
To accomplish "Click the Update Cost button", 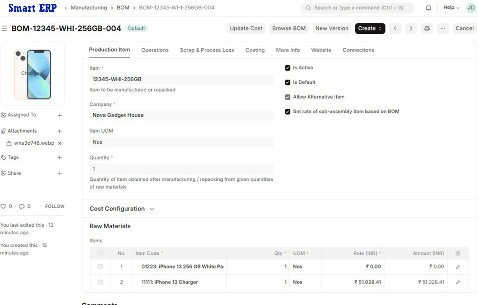I will pyautogui.click(x=246, y=29).
